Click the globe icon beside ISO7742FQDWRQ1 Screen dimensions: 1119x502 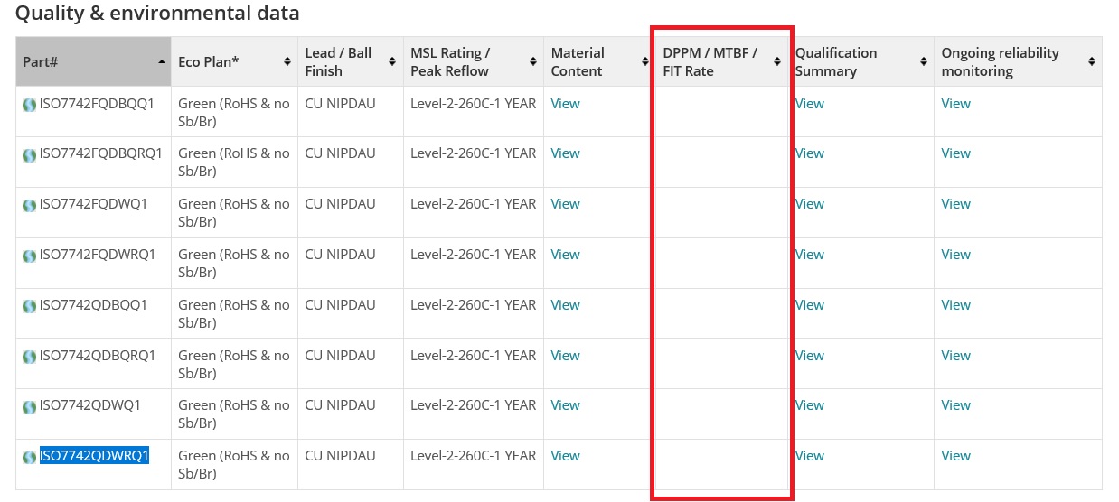30,256
